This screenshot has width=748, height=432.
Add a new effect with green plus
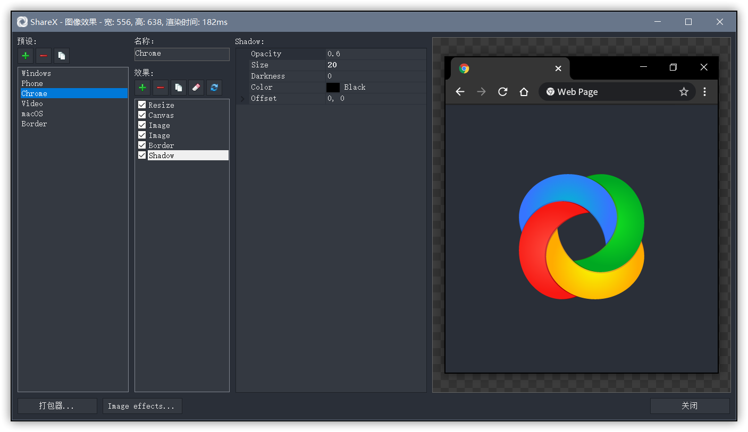coord(142,88)
